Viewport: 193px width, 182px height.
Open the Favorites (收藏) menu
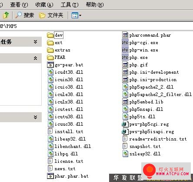coord(44,5)
